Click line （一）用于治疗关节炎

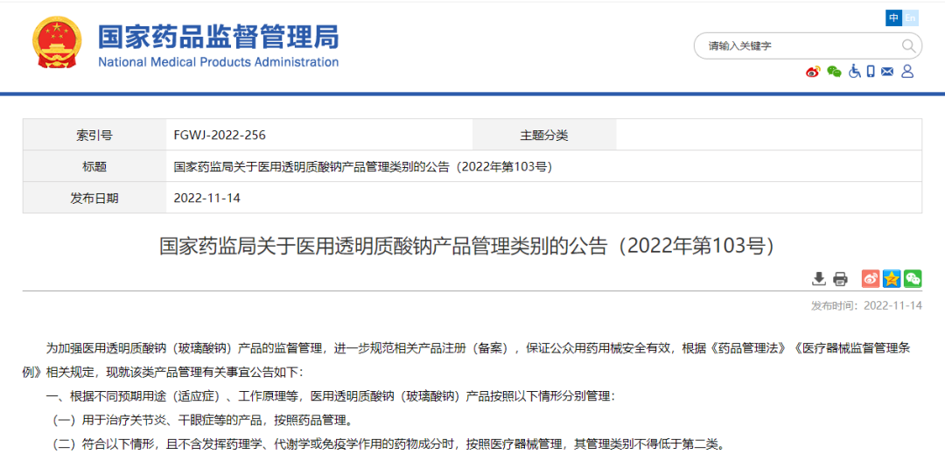[x=203, y=420]
